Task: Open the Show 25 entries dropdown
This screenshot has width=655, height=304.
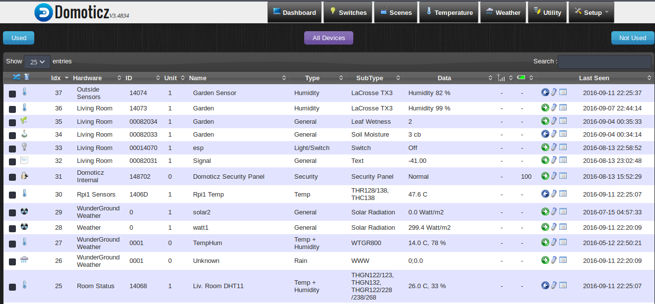Action: (37, 62)
